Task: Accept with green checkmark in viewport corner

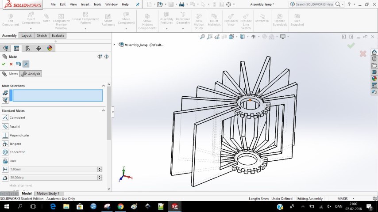Action: (351, 45)
